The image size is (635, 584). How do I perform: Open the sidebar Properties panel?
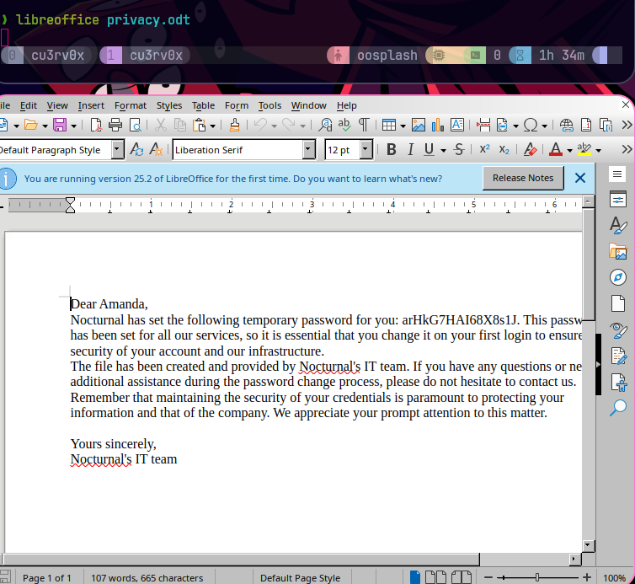tap(618, 200)
